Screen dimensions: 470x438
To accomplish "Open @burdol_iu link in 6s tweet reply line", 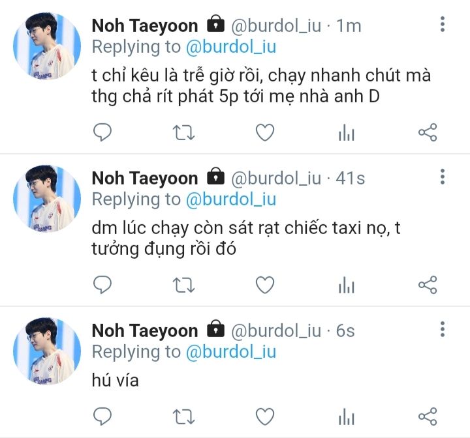I will tap(231, 351).
